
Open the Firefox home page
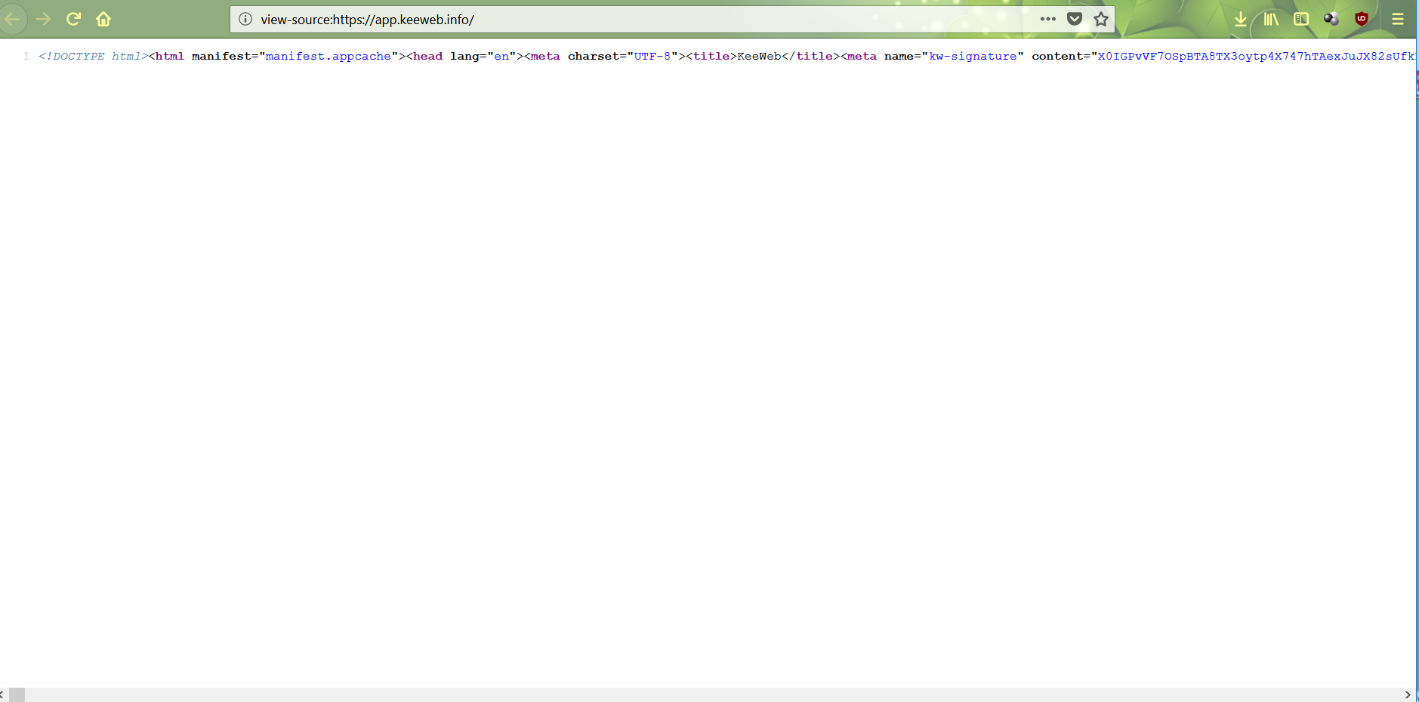103,19
